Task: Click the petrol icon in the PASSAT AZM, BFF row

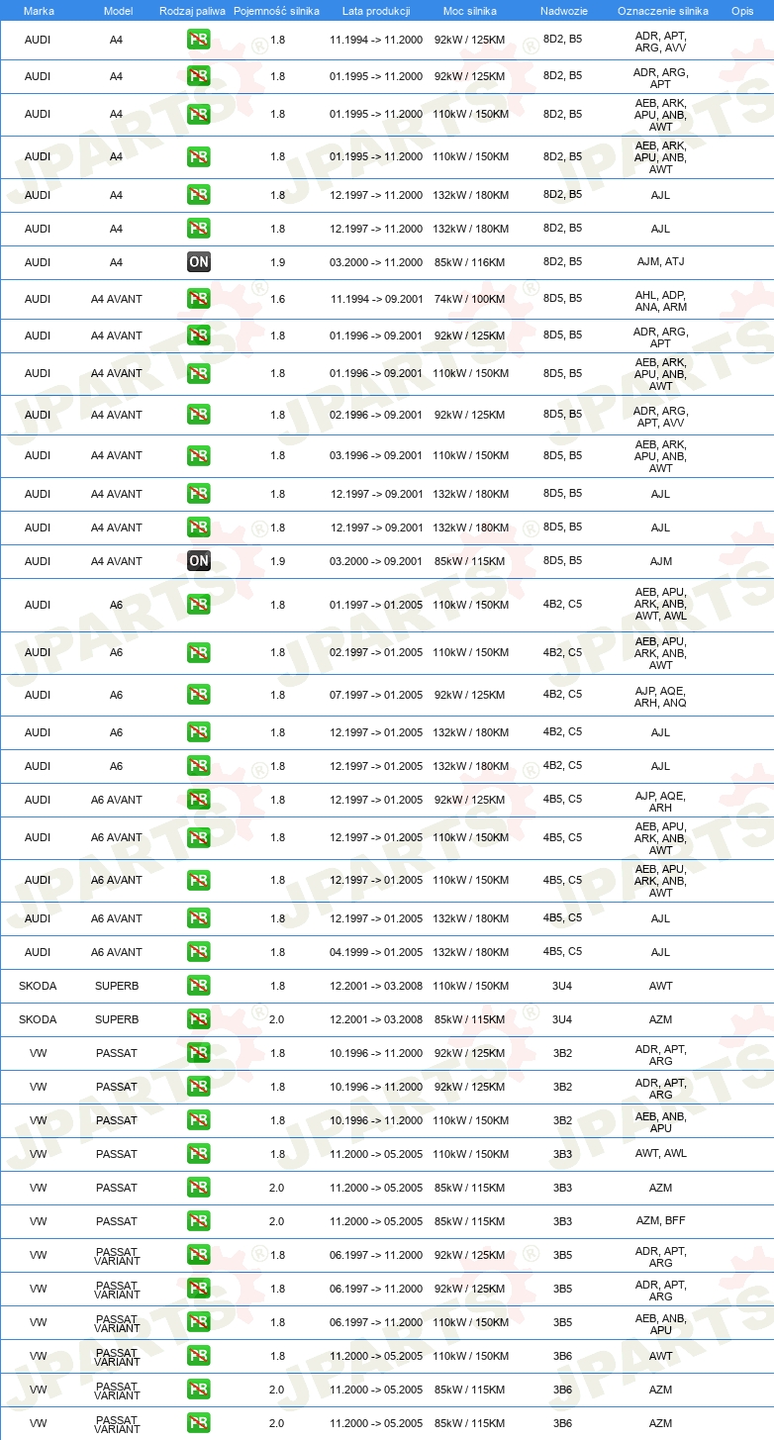Action: tap(199, 1221)
